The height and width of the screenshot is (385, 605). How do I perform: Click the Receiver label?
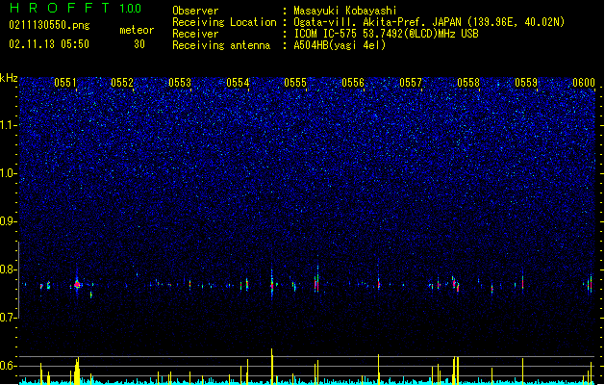click(195, 34)
